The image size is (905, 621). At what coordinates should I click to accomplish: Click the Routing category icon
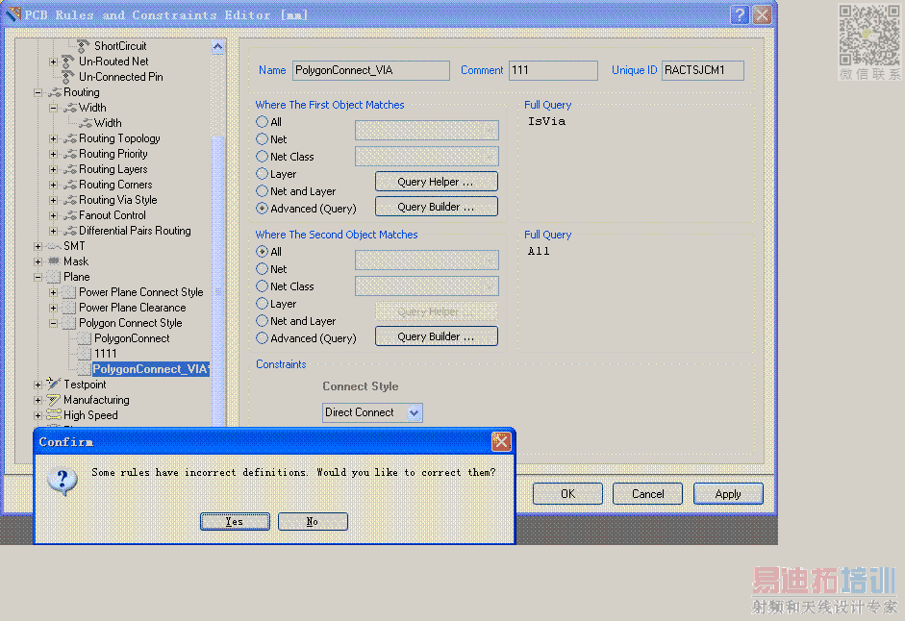coord(54,92)
